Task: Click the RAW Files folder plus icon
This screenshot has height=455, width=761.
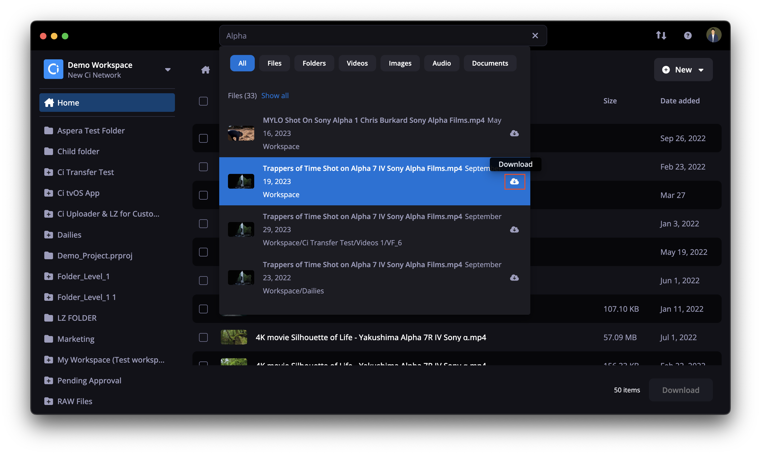Action: point(48,401)
